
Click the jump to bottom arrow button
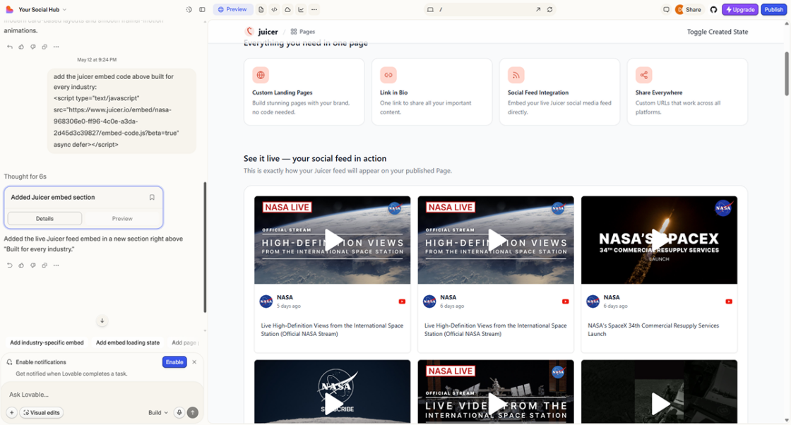(102, 321)
